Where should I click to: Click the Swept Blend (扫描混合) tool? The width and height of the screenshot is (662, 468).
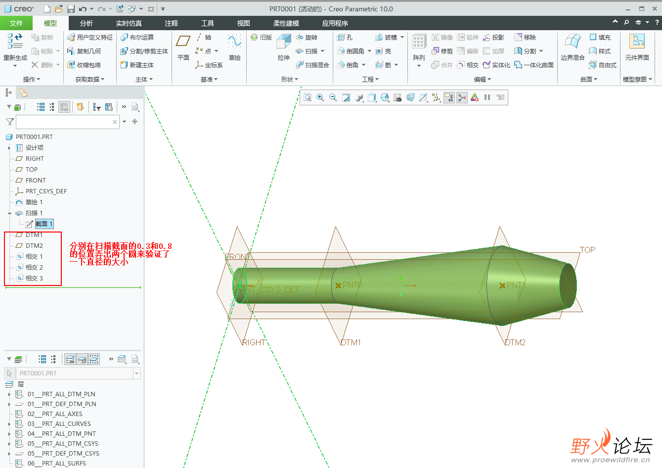(x=312, y=65)
